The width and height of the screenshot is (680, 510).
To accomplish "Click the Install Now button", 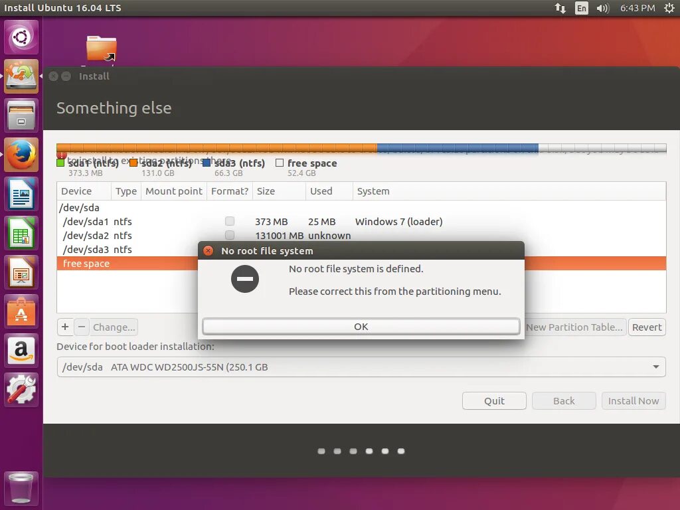I will pos(634,400).
